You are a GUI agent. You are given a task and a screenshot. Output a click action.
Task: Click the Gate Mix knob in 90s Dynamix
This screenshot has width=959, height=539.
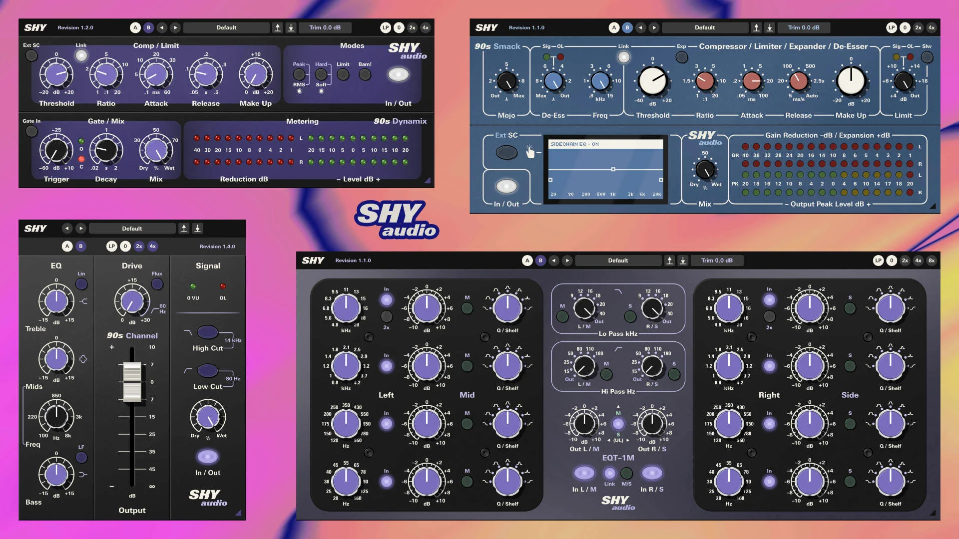point(156,149)
